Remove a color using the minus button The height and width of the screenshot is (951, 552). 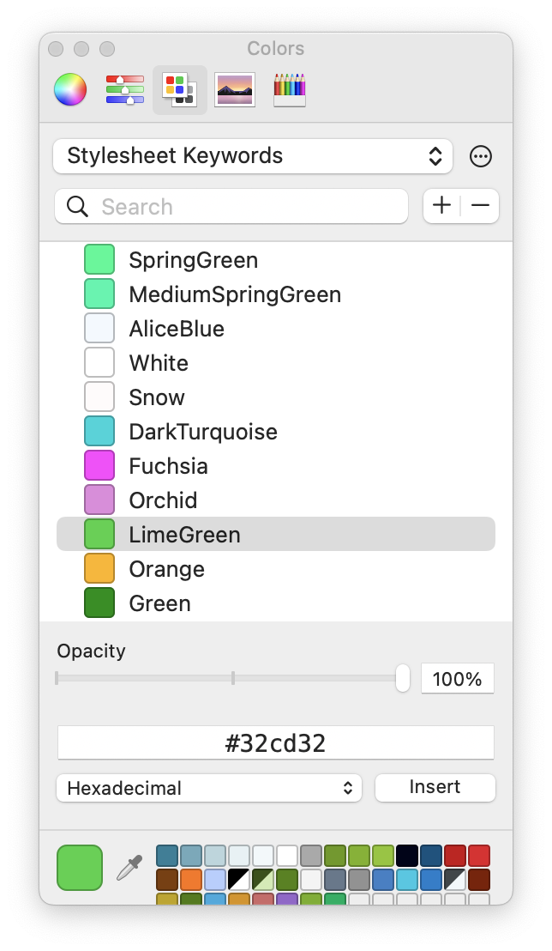479,206
